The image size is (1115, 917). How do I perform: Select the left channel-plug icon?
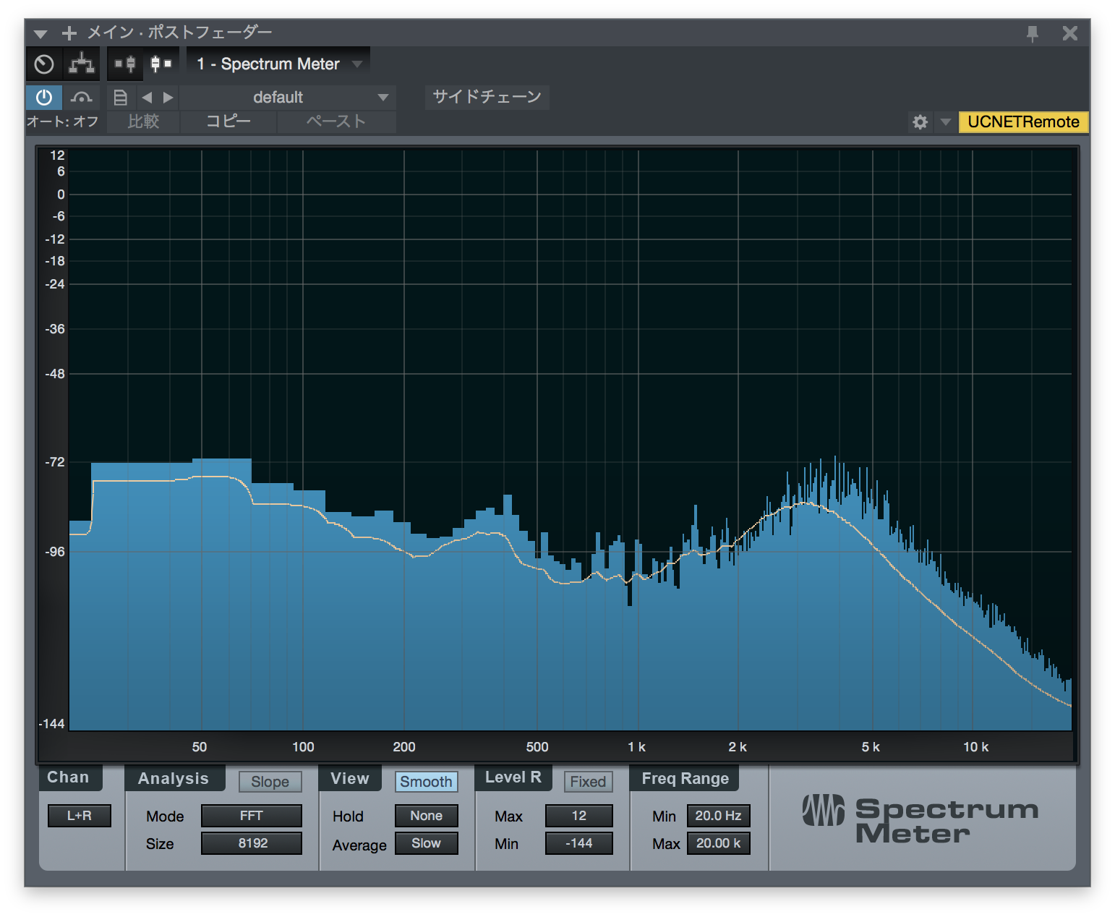point(125,64)
